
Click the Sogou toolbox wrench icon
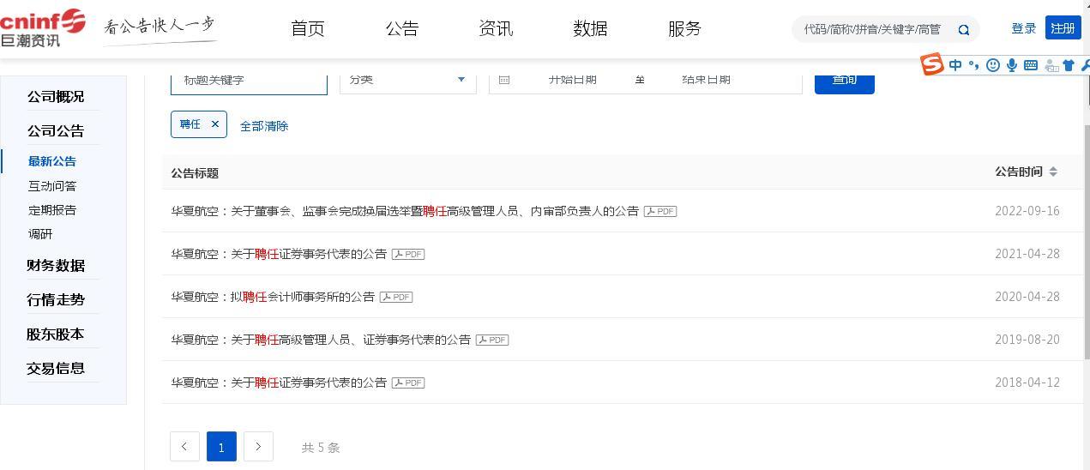click(x=1085, y=65)
